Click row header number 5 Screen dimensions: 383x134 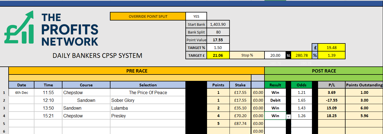click(x=4, y=123)
